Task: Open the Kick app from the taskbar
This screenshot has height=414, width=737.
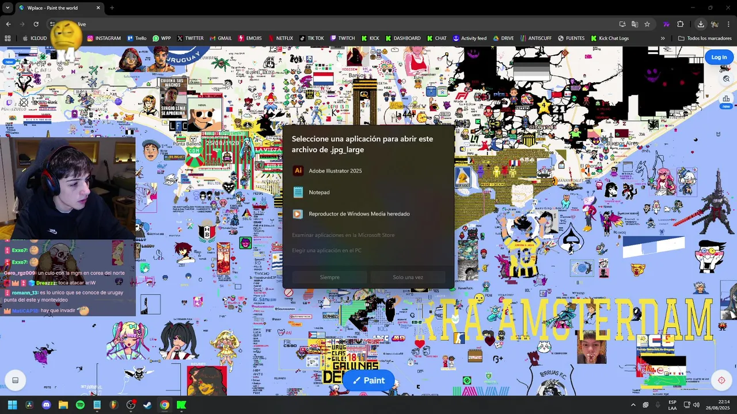Action: pos(181,405)
